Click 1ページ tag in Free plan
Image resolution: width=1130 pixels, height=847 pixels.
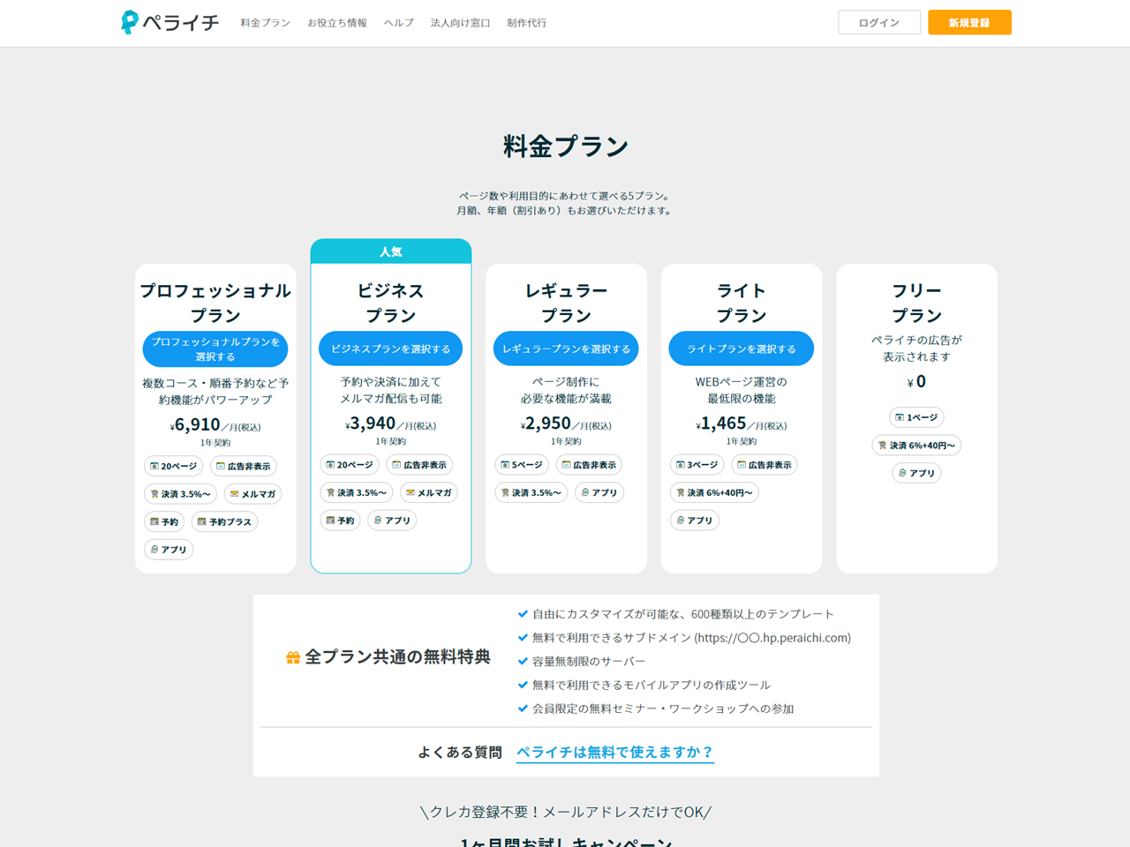(916, 417)
